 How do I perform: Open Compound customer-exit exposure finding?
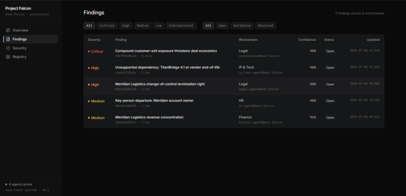point(166,51)
